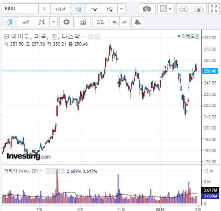Toggle fullscreen mode

point(214,9)
